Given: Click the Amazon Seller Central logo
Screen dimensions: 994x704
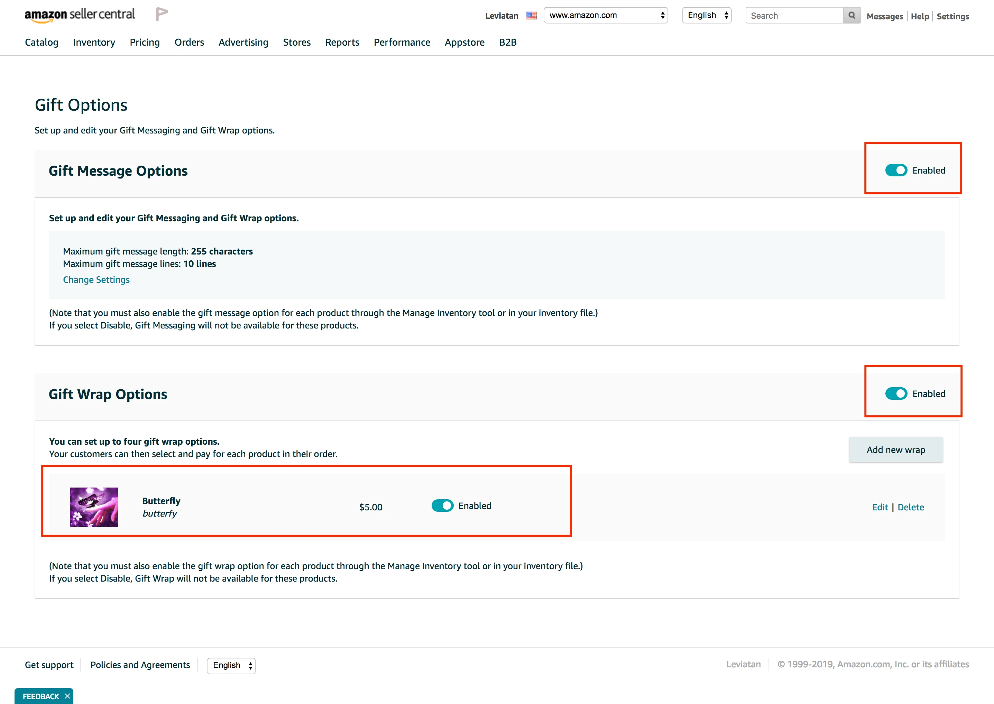Looking at the screenshot, I should [x=80, y=15].
